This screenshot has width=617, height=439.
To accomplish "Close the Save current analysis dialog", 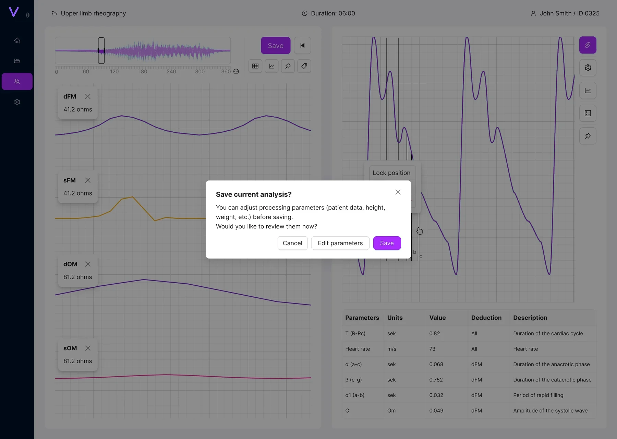I will pyautogui.click(x=398, y=192).
